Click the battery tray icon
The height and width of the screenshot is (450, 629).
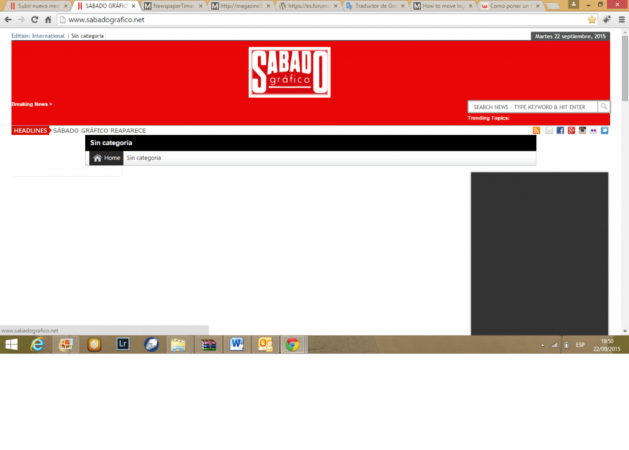pyautogui.click(x=567, y=345)
